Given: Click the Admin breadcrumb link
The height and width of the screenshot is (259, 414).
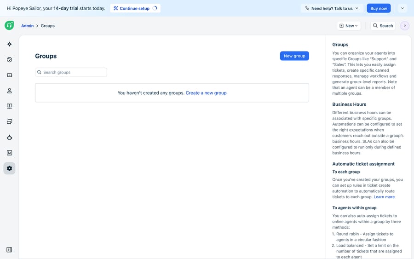Looking at the screenshot, I should pos(28,26).
